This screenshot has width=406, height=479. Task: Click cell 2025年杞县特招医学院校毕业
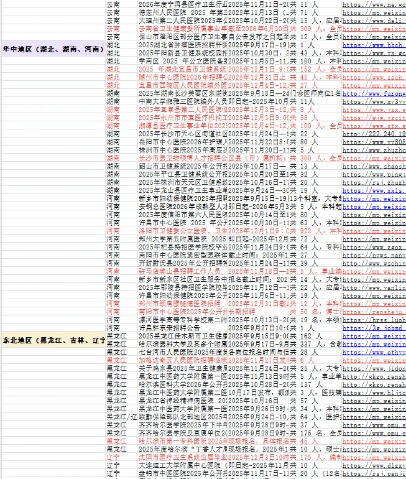pyautogui.click(x=183, y=247)
